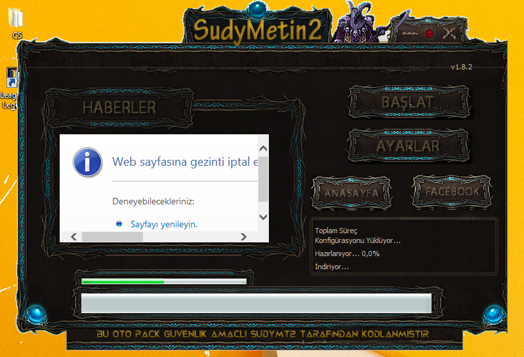Click the "Toplam Süreç" status text
Screen dimensions: 524x357
pyautogui.click(x=336, y=231)
